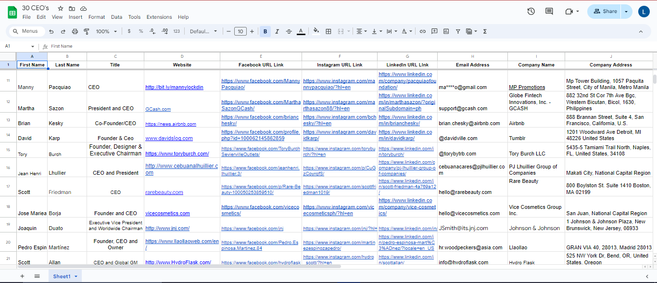This screenshot has height=283, width=657.
Task: Insert a chart using the chart icon
Action: point(446,31)
